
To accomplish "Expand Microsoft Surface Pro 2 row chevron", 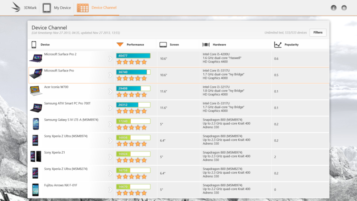I will click(110, 59).
